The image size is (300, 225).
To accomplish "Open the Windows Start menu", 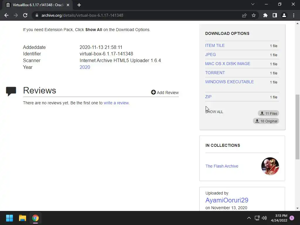I will pyautogui.click(x=9, y=218).
